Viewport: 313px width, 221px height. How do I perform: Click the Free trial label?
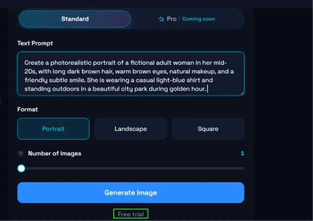(131, 214)
